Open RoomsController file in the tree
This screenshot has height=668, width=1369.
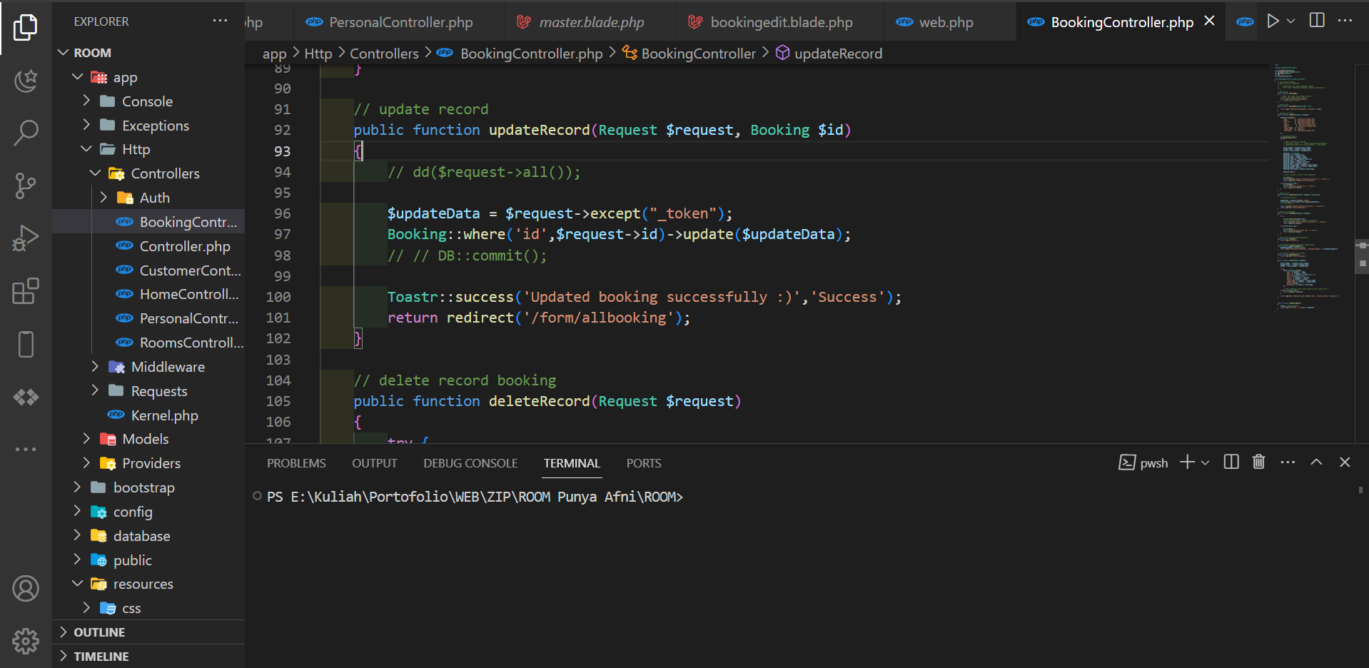[148, 343]
